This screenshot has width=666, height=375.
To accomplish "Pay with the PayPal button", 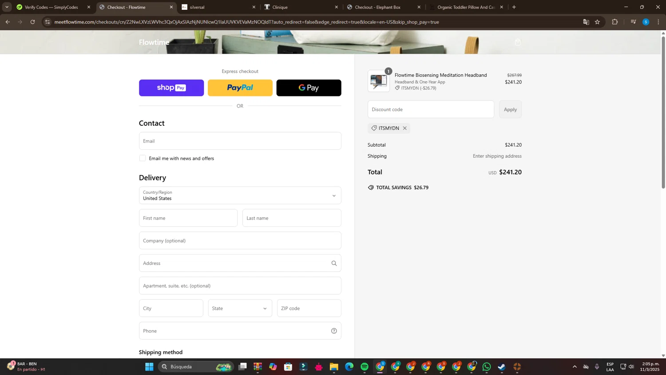I will point(240,88).
